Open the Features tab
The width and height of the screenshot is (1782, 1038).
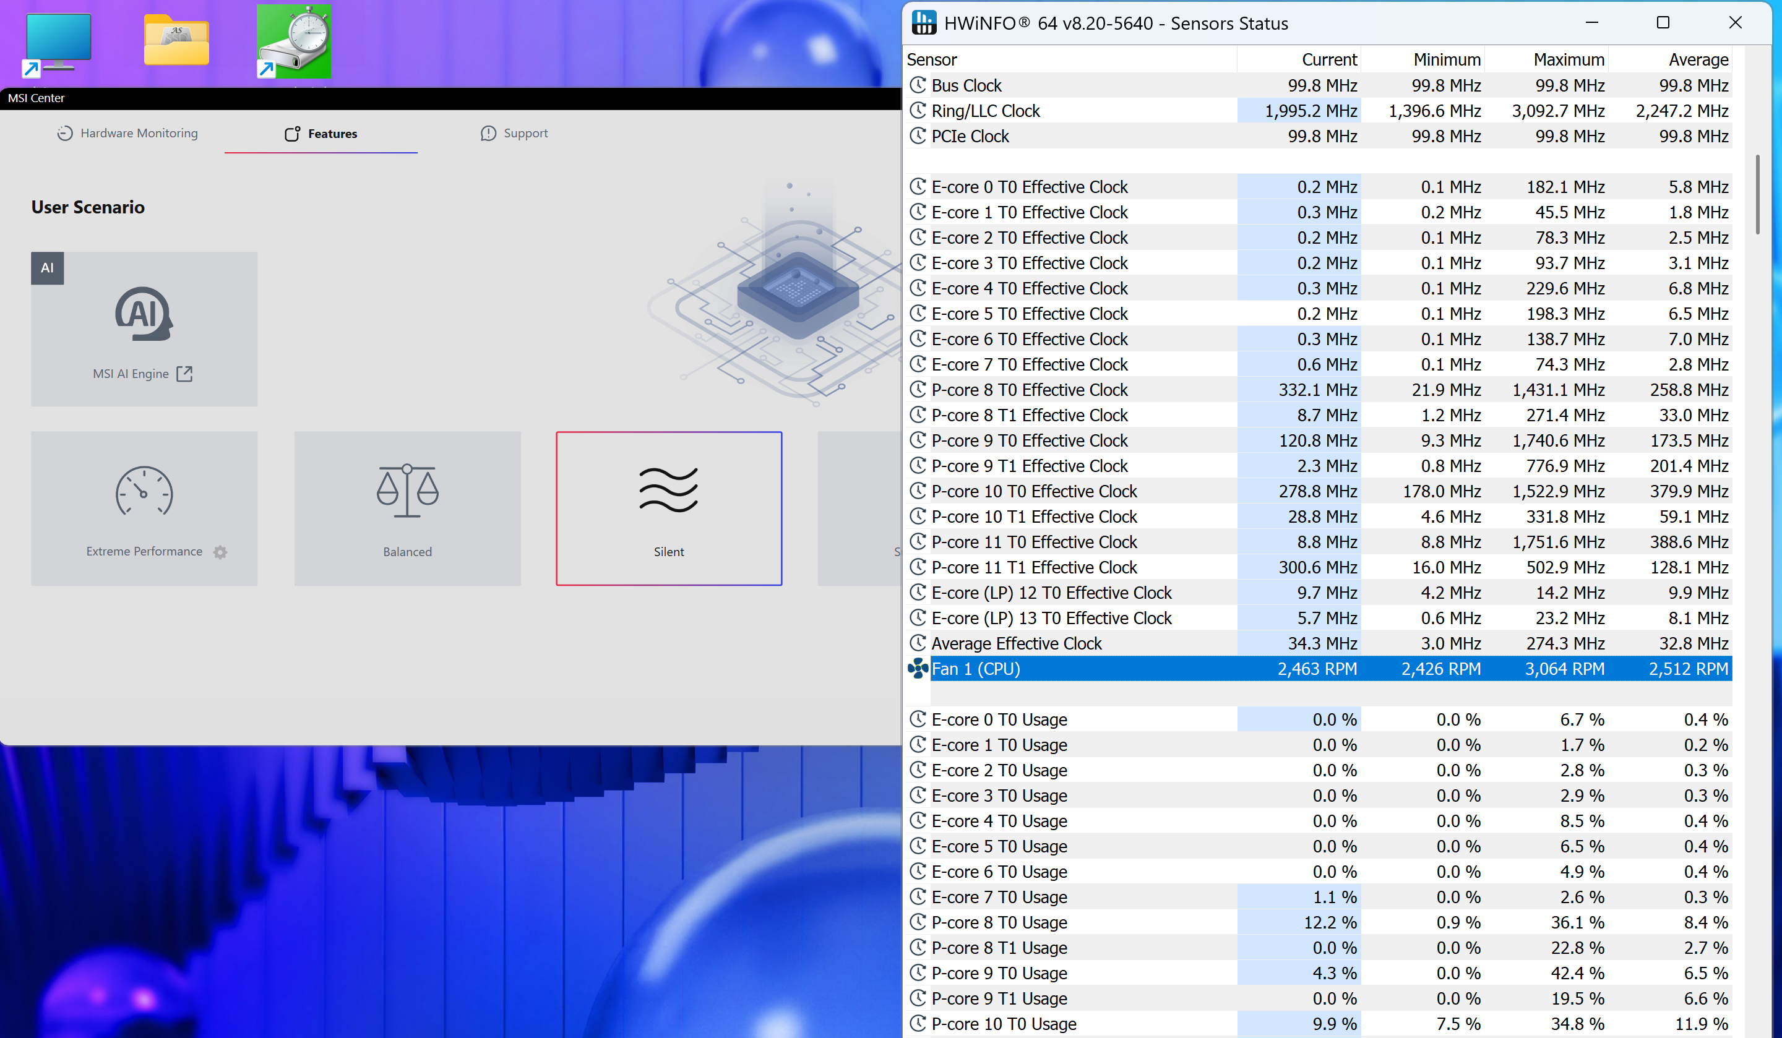coord(321,134)
